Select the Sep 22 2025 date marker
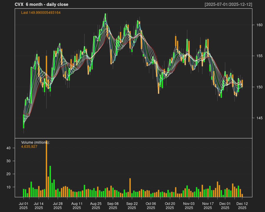Image resolution: width=265 pixels, height=212 pixels. (x=132, y=206)
